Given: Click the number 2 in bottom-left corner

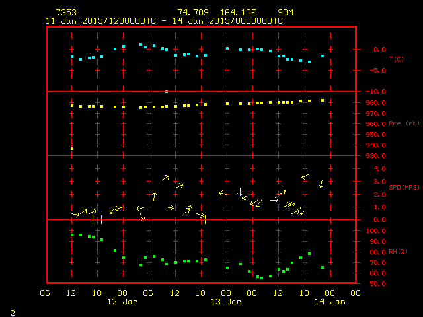Looking at the screenshot, I should click(12, 312).
